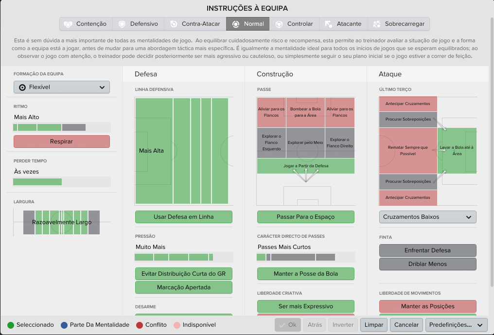Click the Normal mentality circle icon
The height and width of the screenshot is (335, 494).
[x=236, y=24]
